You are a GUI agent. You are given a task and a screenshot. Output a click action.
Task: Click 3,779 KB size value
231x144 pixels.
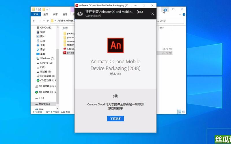(x=167, y=53)
